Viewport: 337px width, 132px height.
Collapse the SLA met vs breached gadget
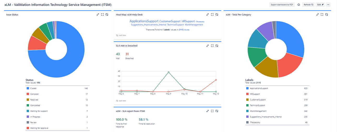click(208, 46)
